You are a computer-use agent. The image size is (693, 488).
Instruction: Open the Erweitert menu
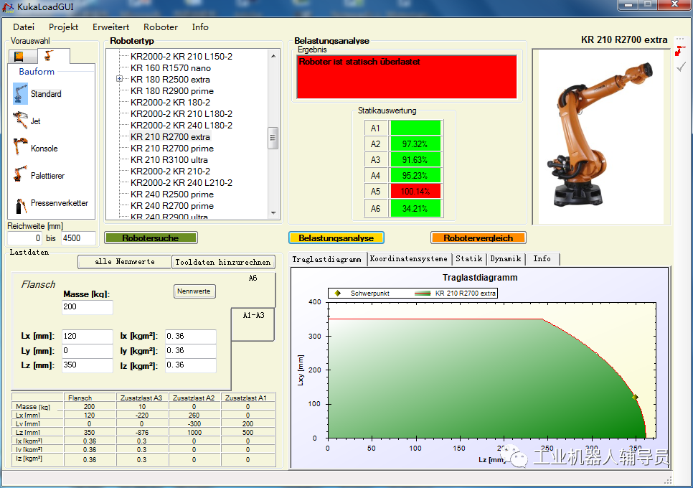click(110, 27)
